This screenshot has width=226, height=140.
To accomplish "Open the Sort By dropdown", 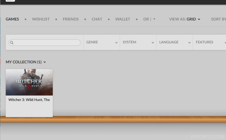I will (x=218, y=19).
